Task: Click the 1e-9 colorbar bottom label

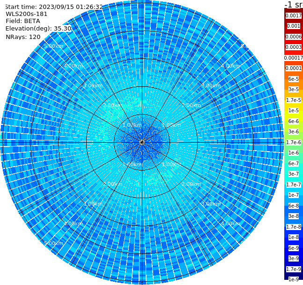Action: tap(294, 279)
